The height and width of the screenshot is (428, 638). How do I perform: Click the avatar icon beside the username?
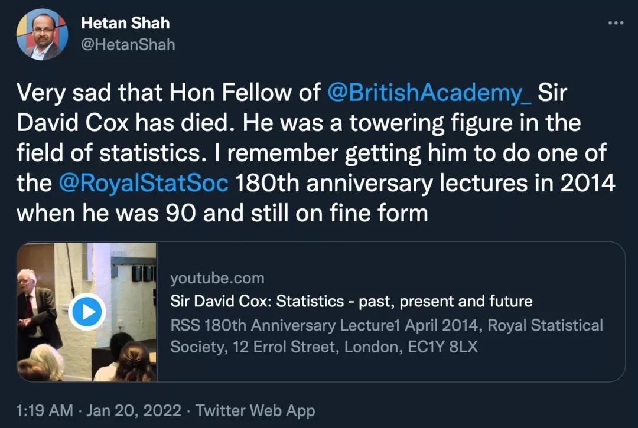click(41, 34)
